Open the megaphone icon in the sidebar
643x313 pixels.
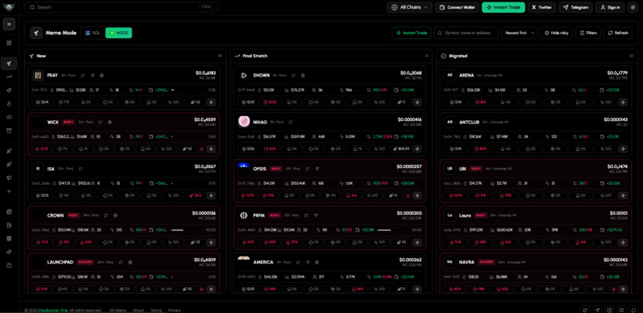pos(9,178)
